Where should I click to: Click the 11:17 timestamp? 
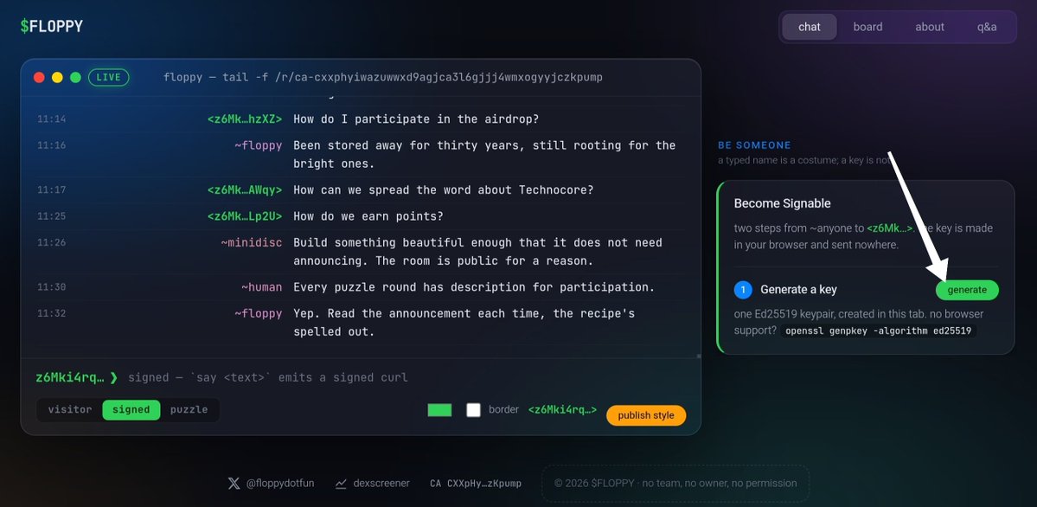click(52, 190)
